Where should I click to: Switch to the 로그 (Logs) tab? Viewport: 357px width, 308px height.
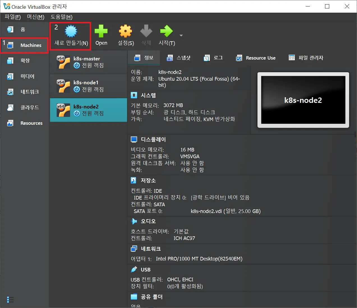click(213, 58)
